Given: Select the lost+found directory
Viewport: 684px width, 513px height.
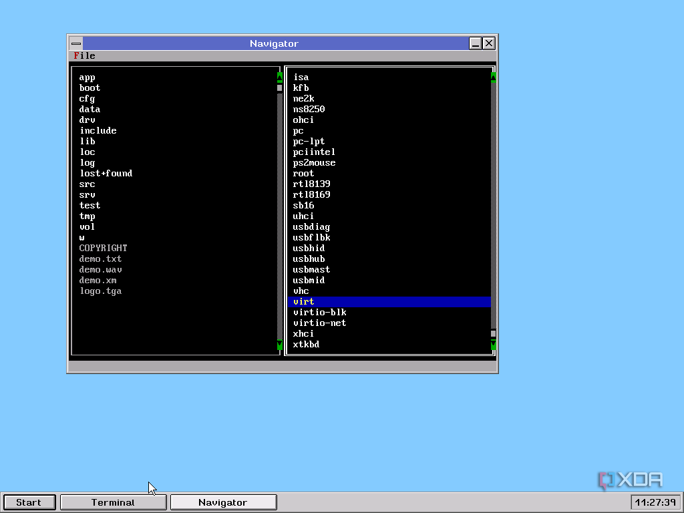Looking at the screenshot, I should coord(106,173).
